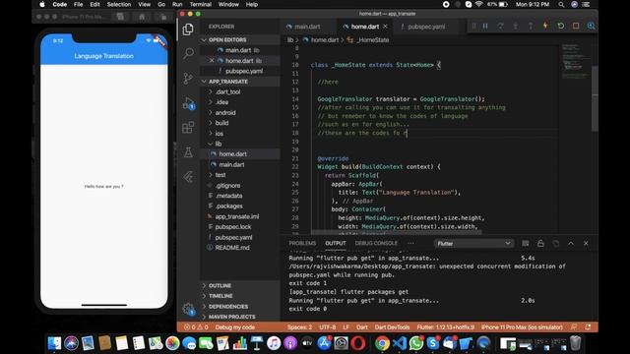The image size is (630, 354).
Task: Open the Terminal menu in menu bar
Action: coord(200,4)
